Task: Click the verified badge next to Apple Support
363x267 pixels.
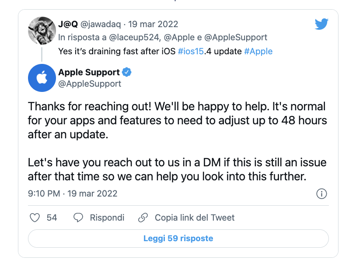Action: click(127, 72)
